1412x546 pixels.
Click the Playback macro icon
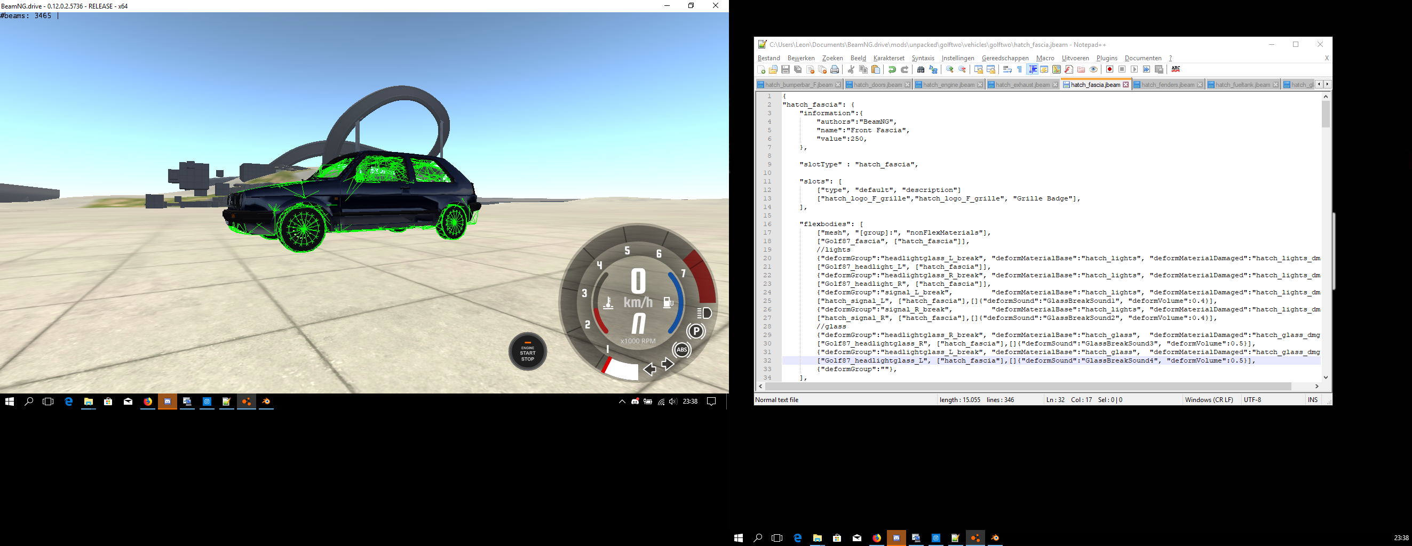point(1134,69)
